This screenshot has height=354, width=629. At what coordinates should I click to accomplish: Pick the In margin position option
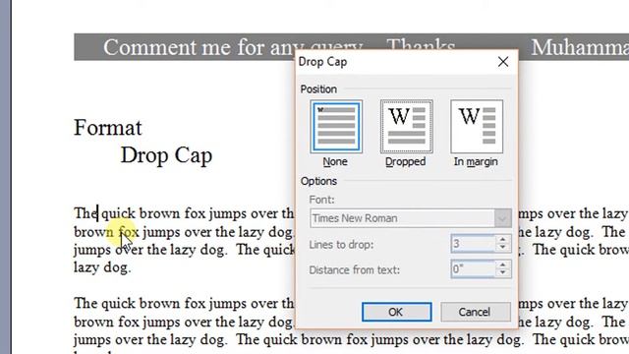pos(477,127)
